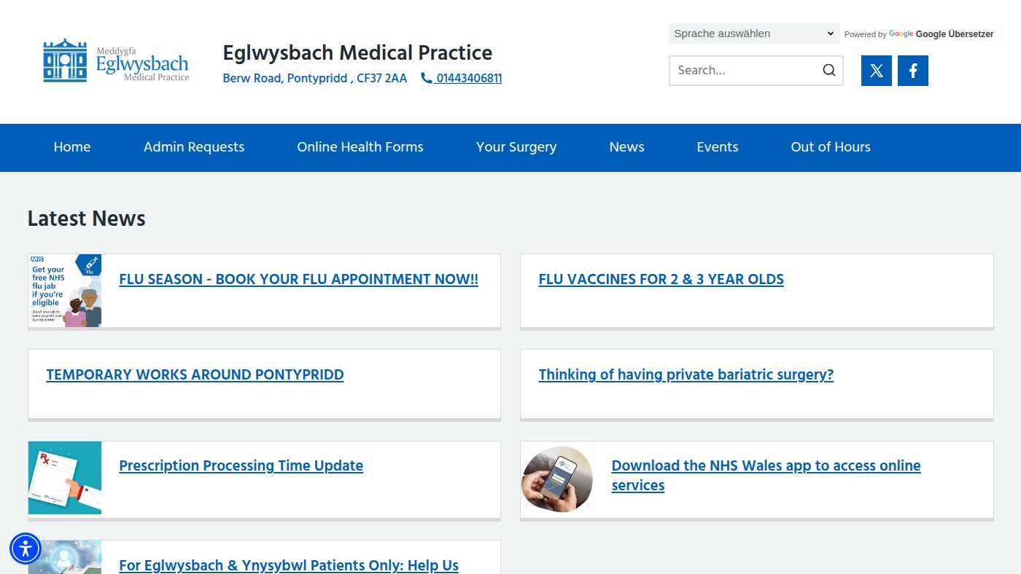Open the News menu item
1021x574 pixels.
pyautogui.click(x=626, y=147)
